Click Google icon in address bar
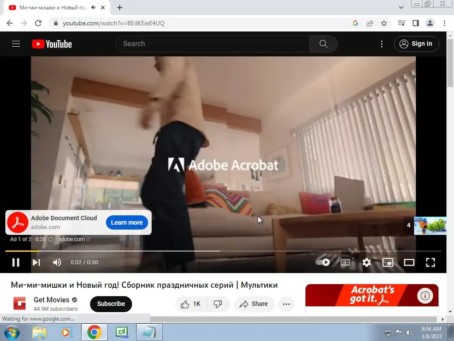Screen dimensions: 454x341 [x=356, y=23]
